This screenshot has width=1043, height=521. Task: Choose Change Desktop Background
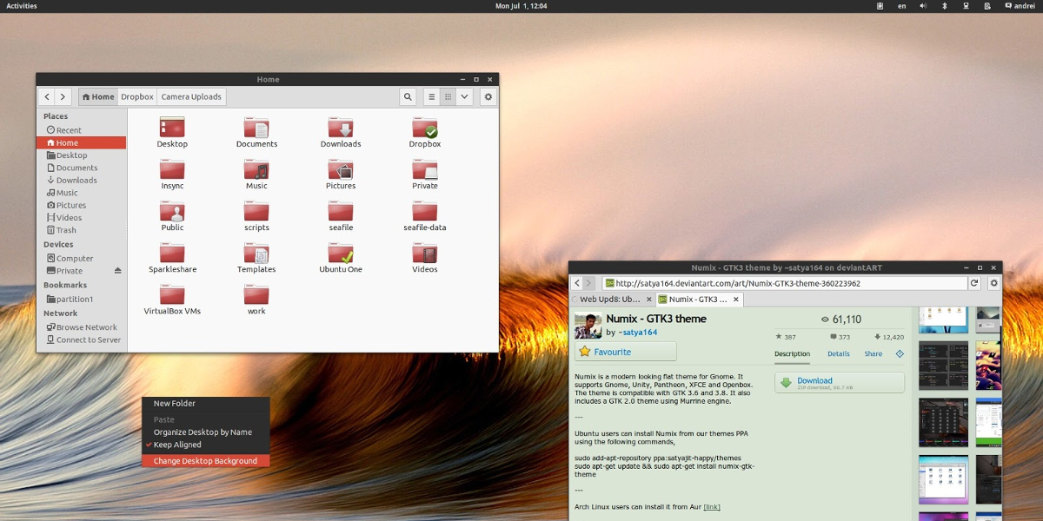(206, 461)
